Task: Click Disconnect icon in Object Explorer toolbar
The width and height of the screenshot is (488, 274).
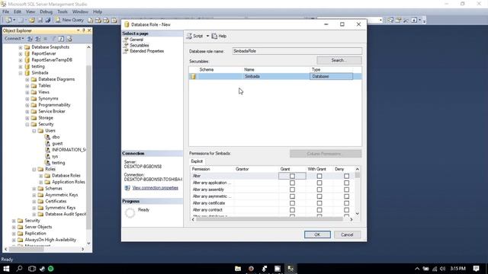Action: pos(37,39)
